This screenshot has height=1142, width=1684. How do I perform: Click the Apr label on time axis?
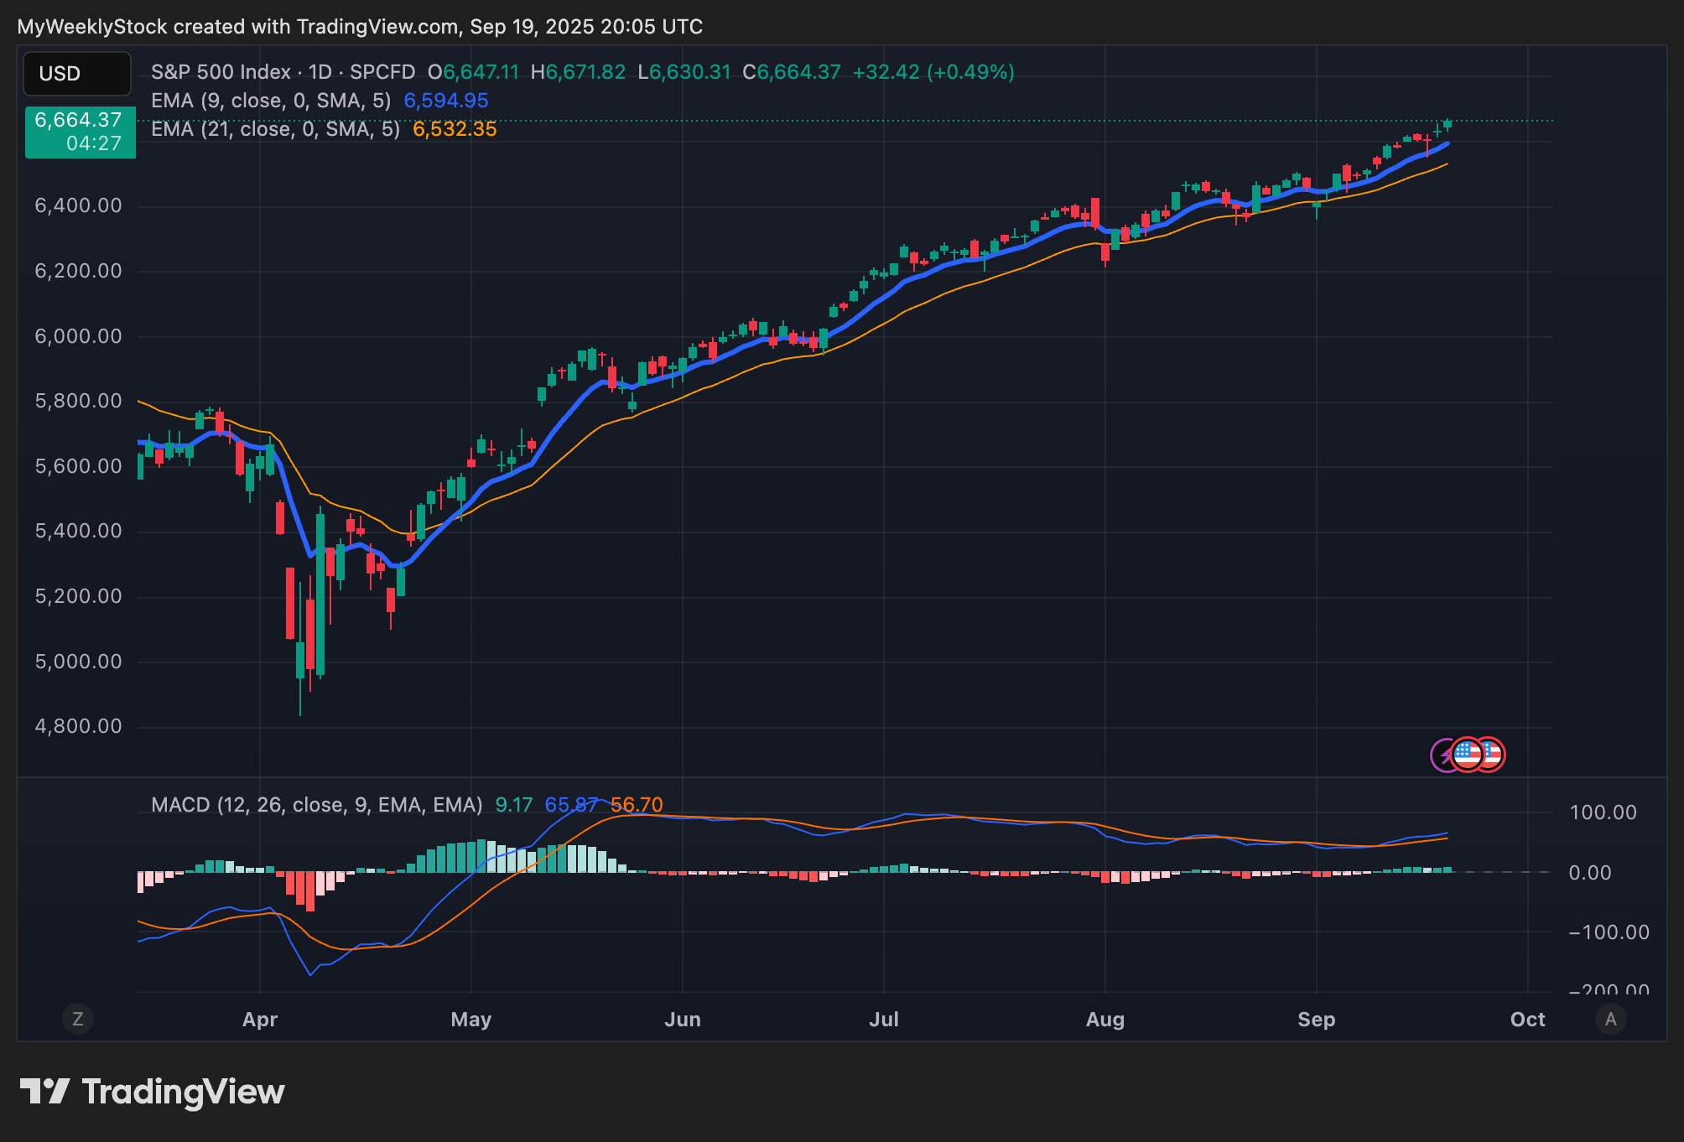pos(259,1020)
